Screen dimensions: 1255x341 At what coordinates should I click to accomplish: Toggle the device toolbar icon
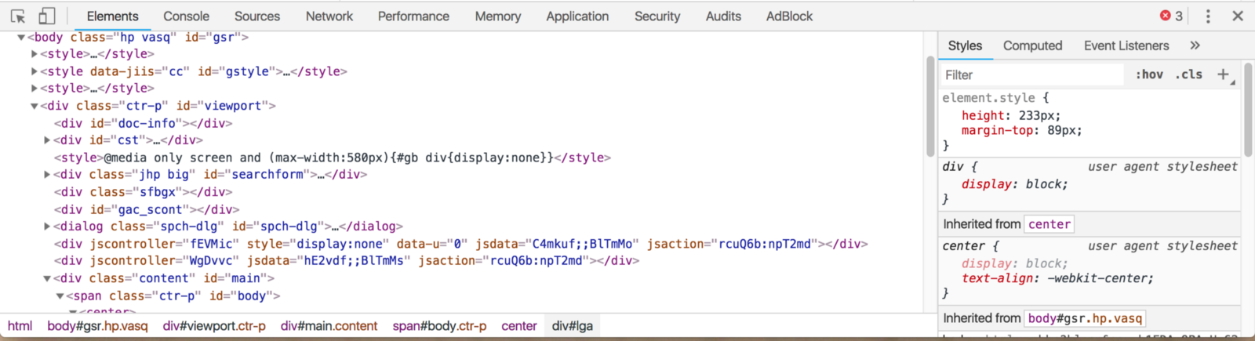[46, 16]
